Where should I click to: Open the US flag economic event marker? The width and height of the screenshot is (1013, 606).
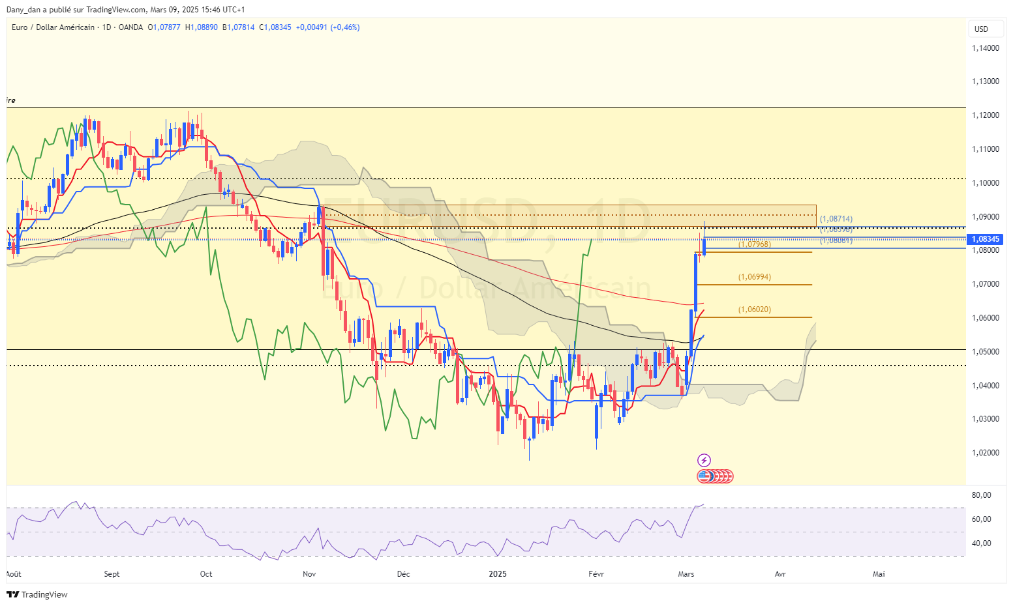pyautogui.click(x=704, y=476)
